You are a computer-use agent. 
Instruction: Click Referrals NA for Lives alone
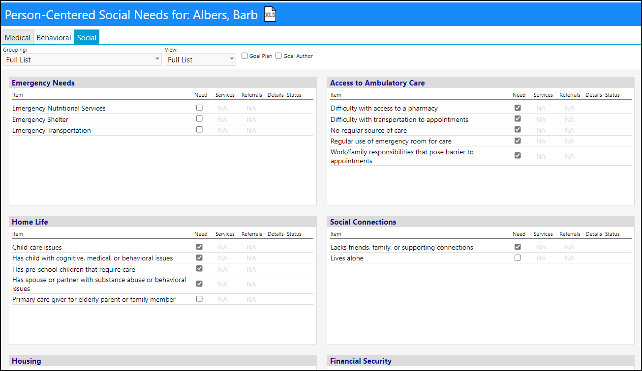pos(570,258)
